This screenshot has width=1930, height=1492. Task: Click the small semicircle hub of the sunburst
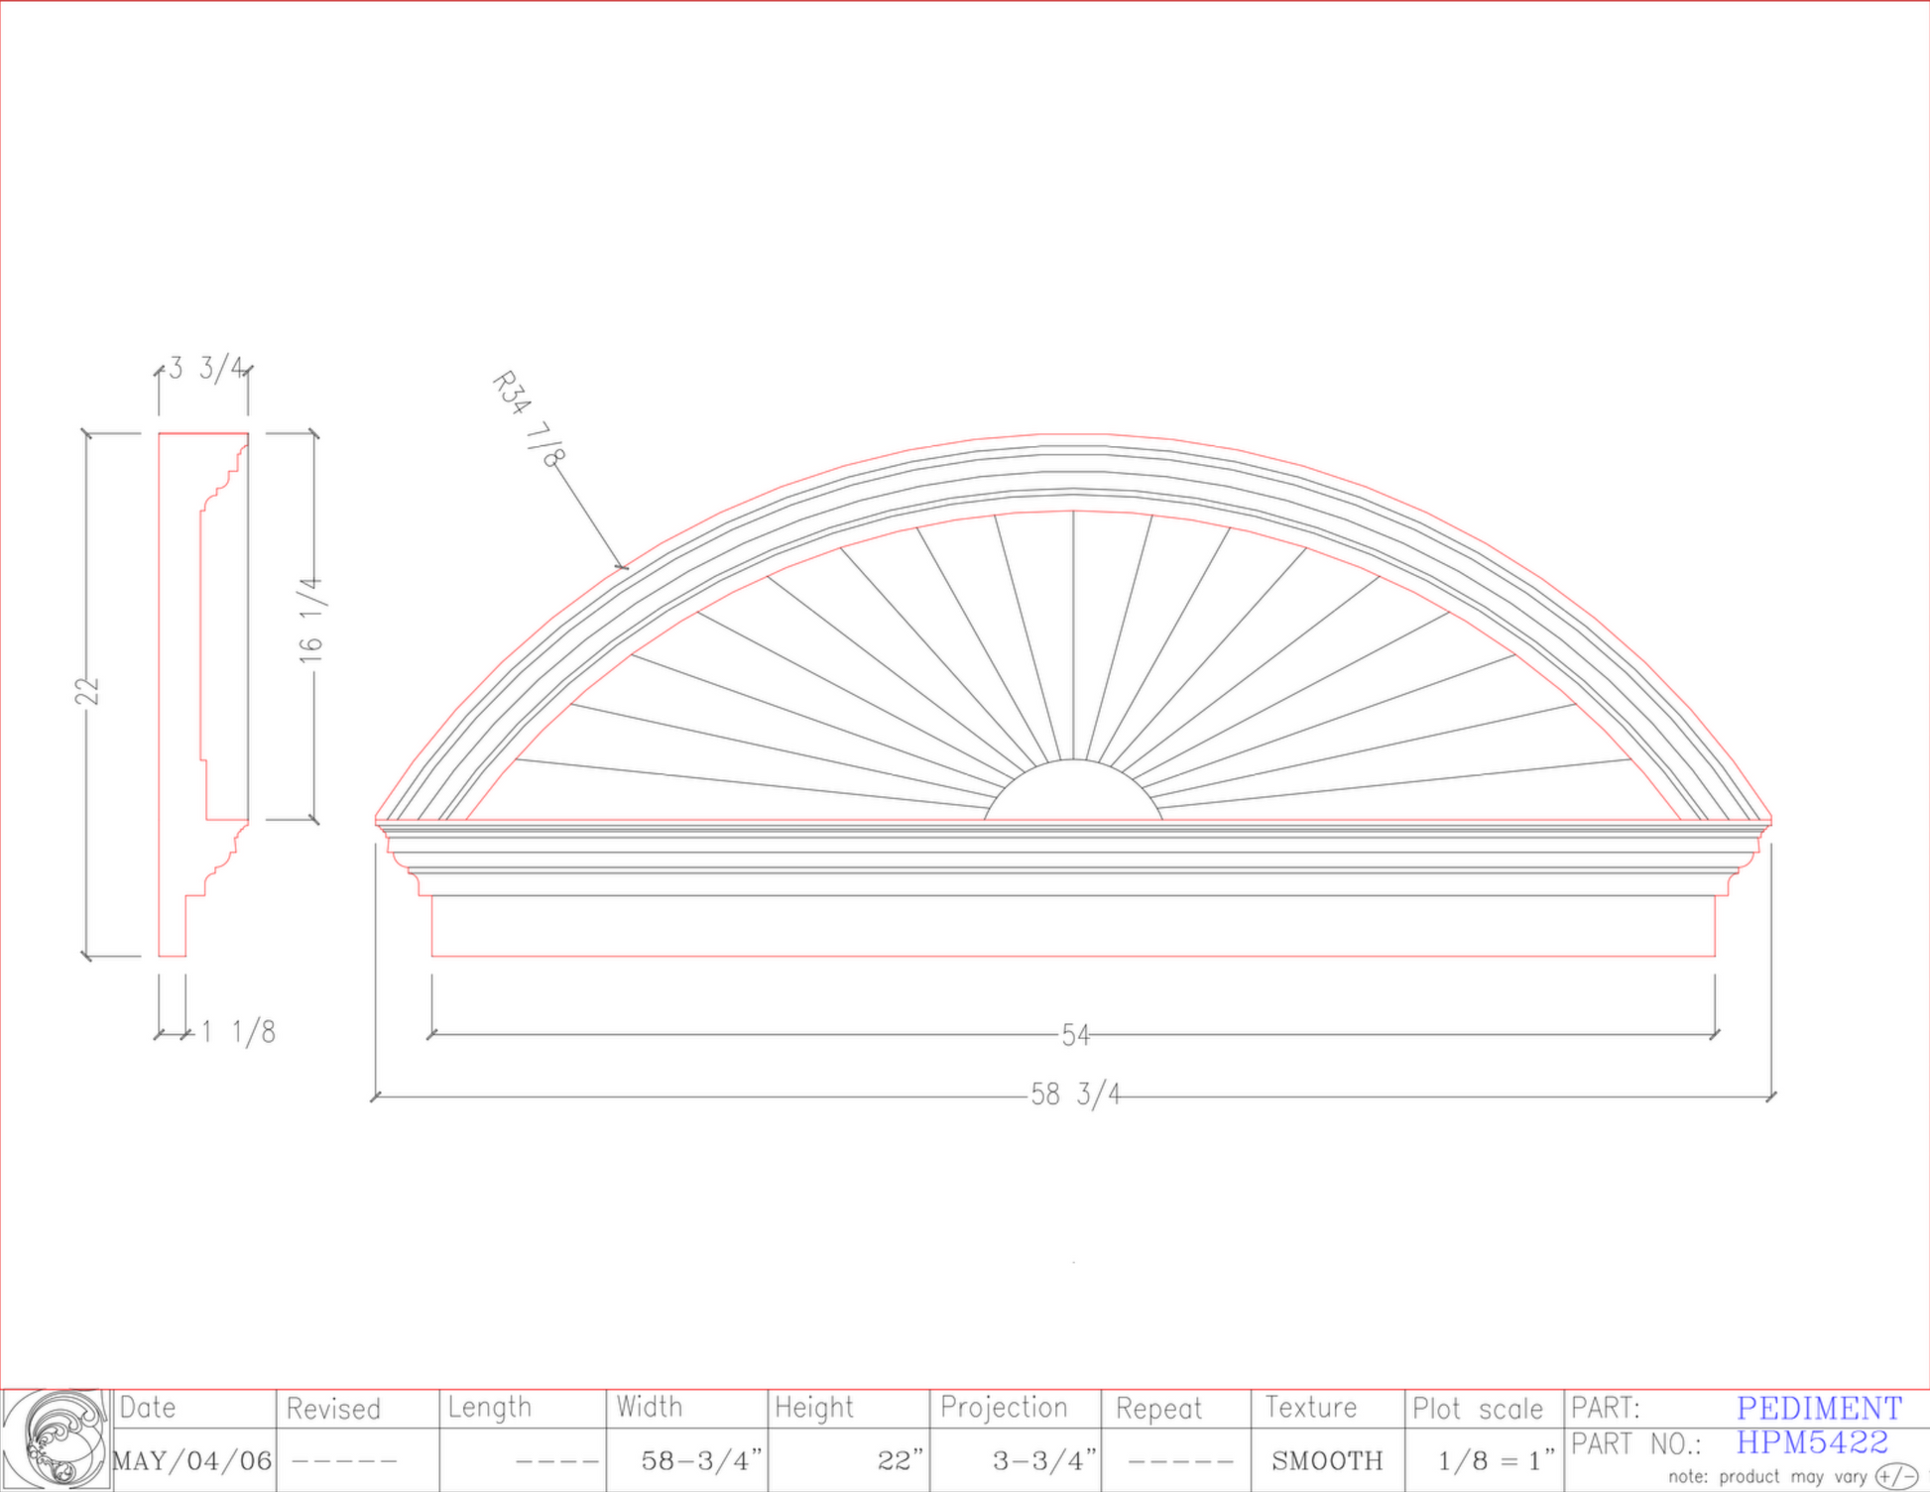(1073, 795)
